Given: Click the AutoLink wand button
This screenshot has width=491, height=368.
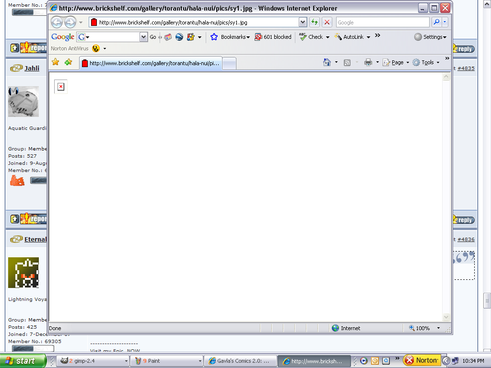Looking at the screenshot, I should tap(349, 37).
